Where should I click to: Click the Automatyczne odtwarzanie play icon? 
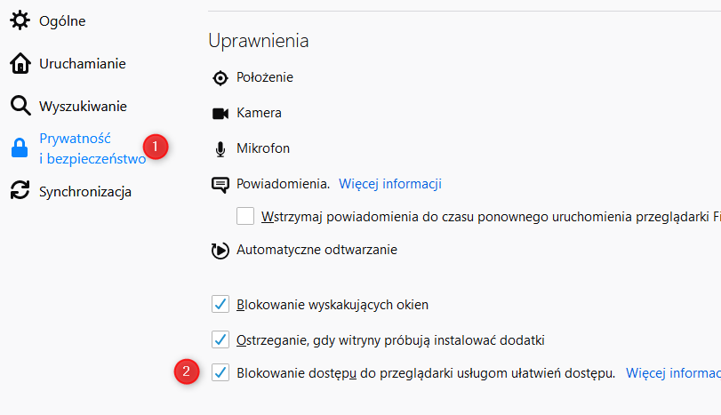coord(220,251)
